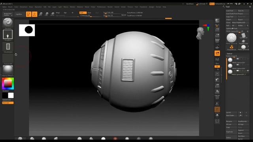Image resolution: width=253 pixels, height=142 pixels.
Task: Toggle the M material channel button
Action: click(72, 13)
